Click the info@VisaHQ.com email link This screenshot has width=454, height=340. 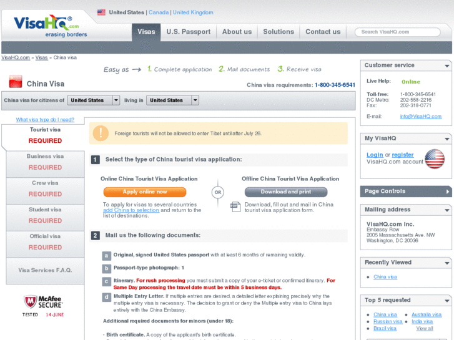[421, 116]
